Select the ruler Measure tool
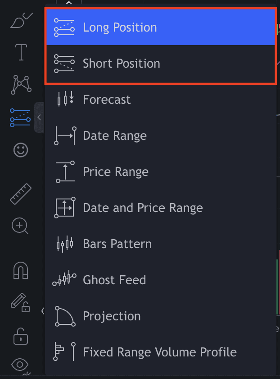This screenshot has width=280, height=379. 20,194
